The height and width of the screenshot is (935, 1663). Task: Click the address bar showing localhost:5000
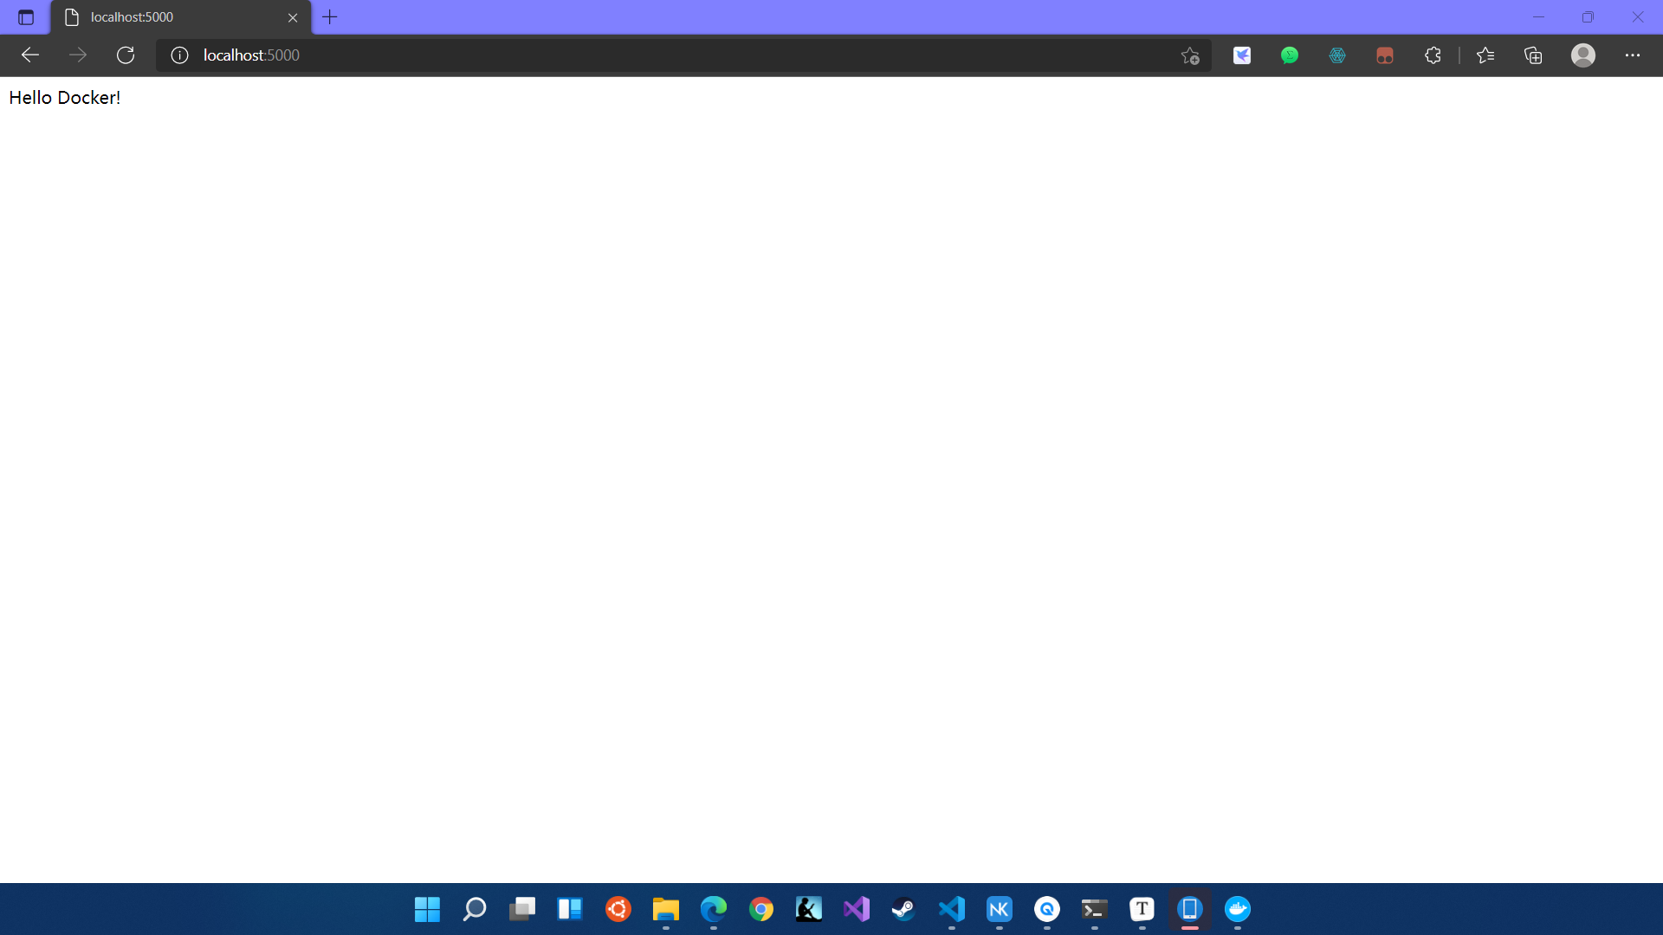click(x=606, y=55)
